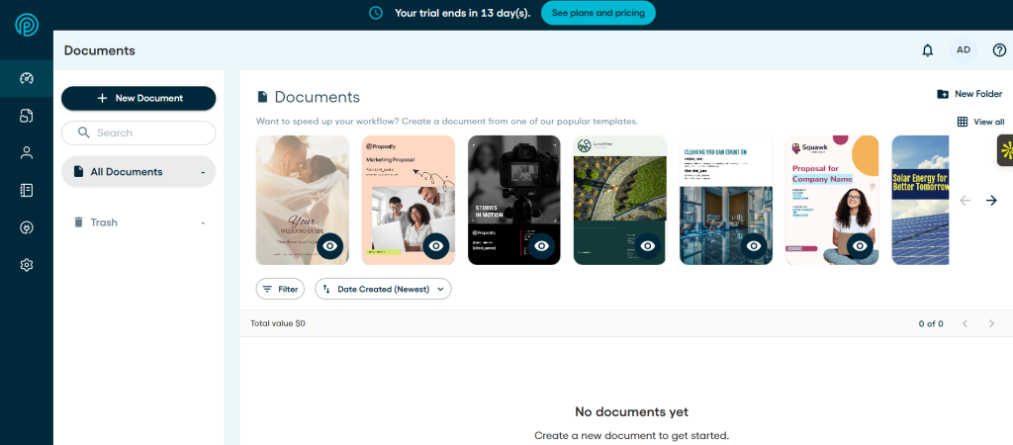
Task: Show next templates with right arrow
Action: coord(991,201)
